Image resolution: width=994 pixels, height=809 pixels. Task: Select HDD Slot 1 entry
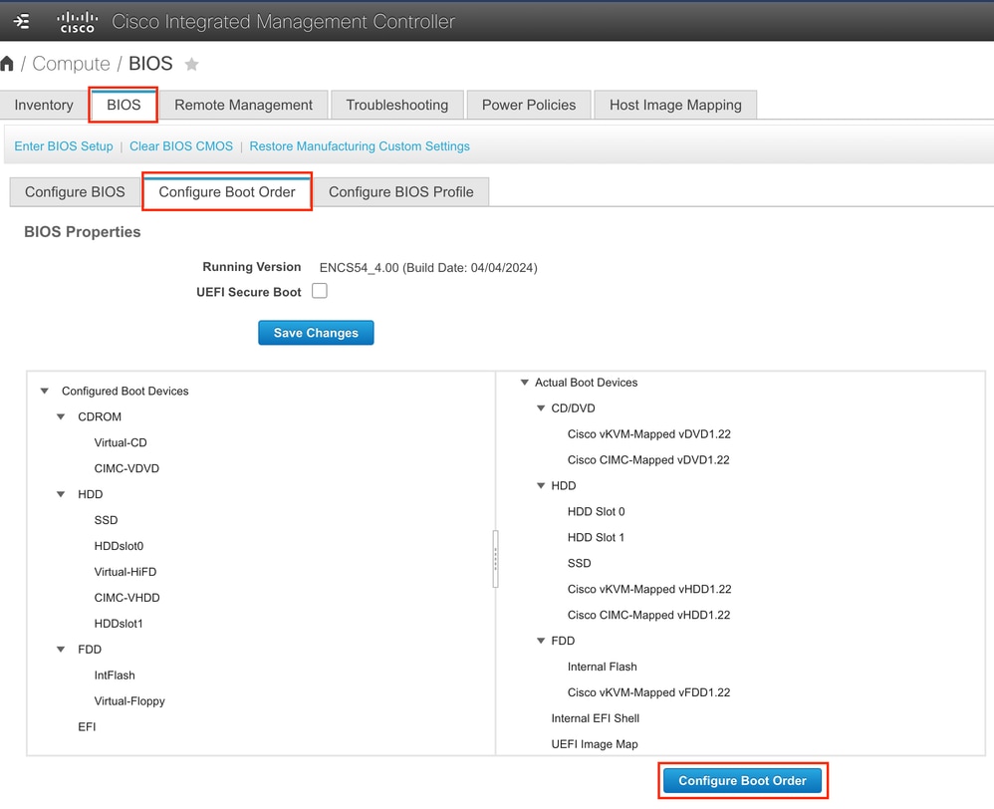596,538
